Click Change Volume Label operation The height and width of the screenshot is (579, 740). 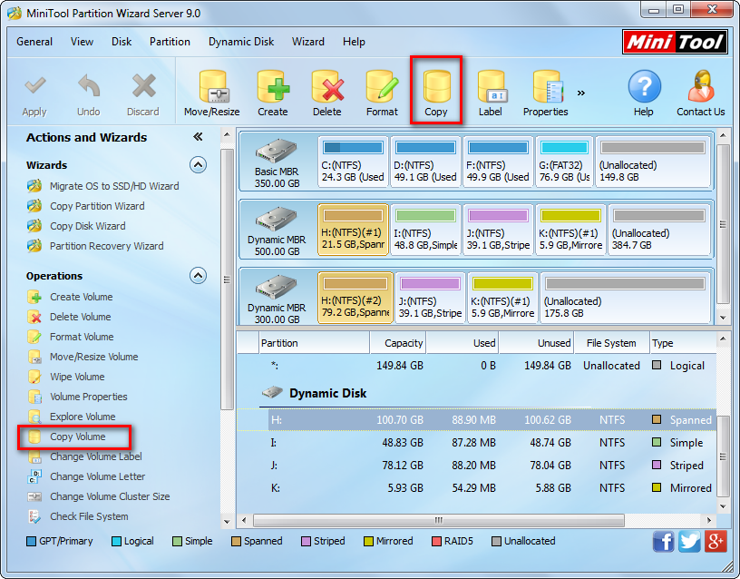pos(84,456)
